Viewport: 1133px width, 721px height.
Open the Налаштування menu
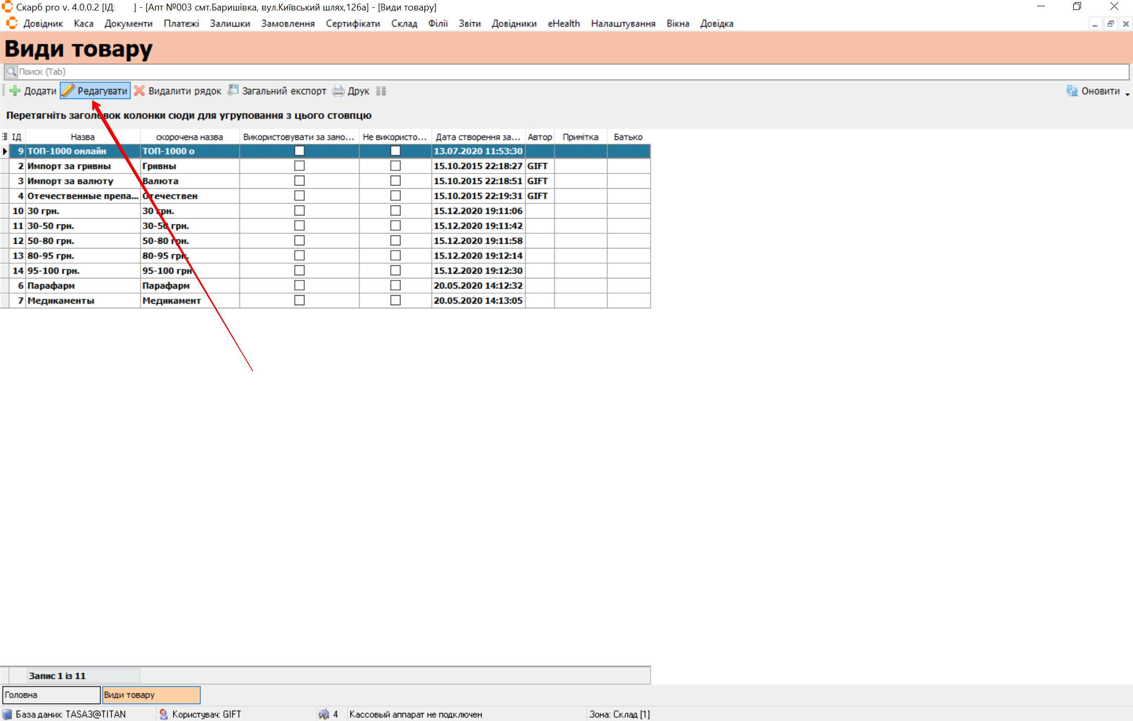pyautogui.click(x=623, y=24)
